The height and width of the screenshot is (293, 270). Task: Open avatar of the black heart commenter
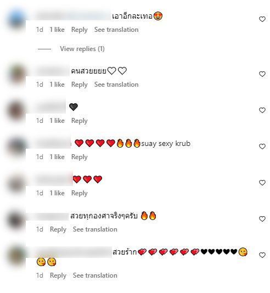point(16,111)
